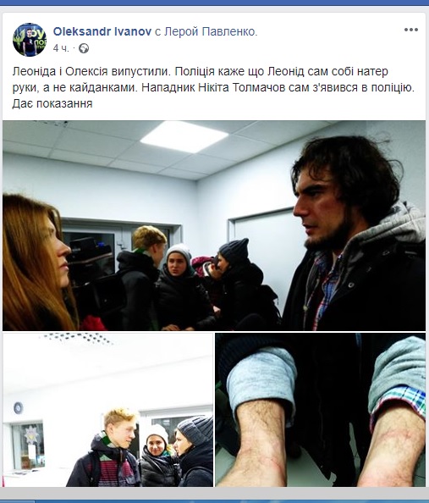Click the blue strip below the post

coord(215,500)
